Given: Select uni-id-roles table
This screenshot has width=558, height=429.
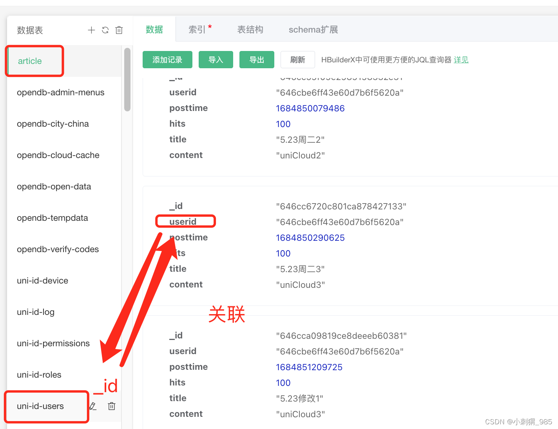Looking at the screenshot, I should pyautogui.click(x=64, y=375).
